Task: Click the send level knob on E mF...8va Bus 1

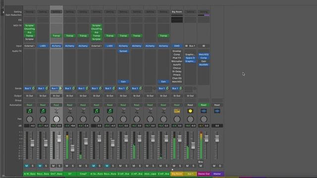Action: point(167,89)
